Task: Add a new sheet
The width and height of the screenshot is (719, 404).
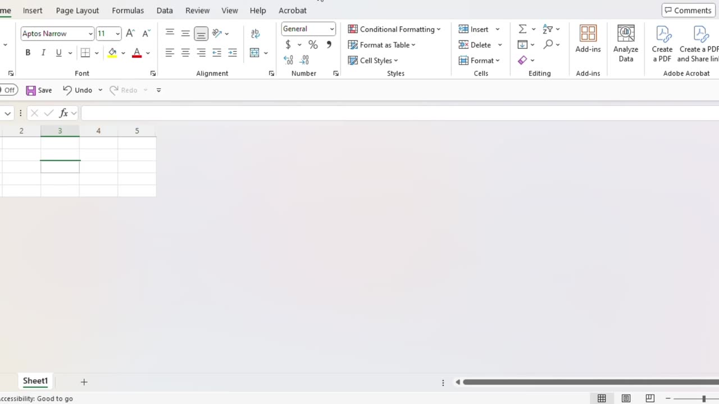Action: tap(84, 382)
